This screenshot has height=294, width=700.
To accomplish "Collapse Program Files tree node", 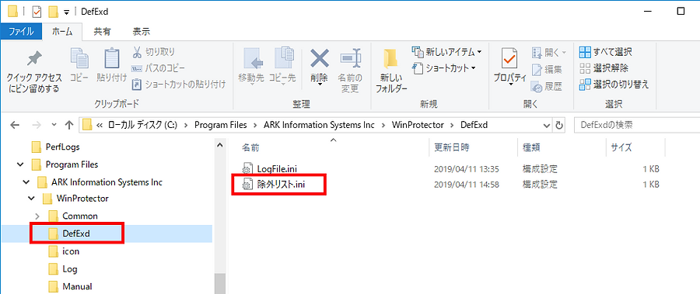I will [20, 164].
